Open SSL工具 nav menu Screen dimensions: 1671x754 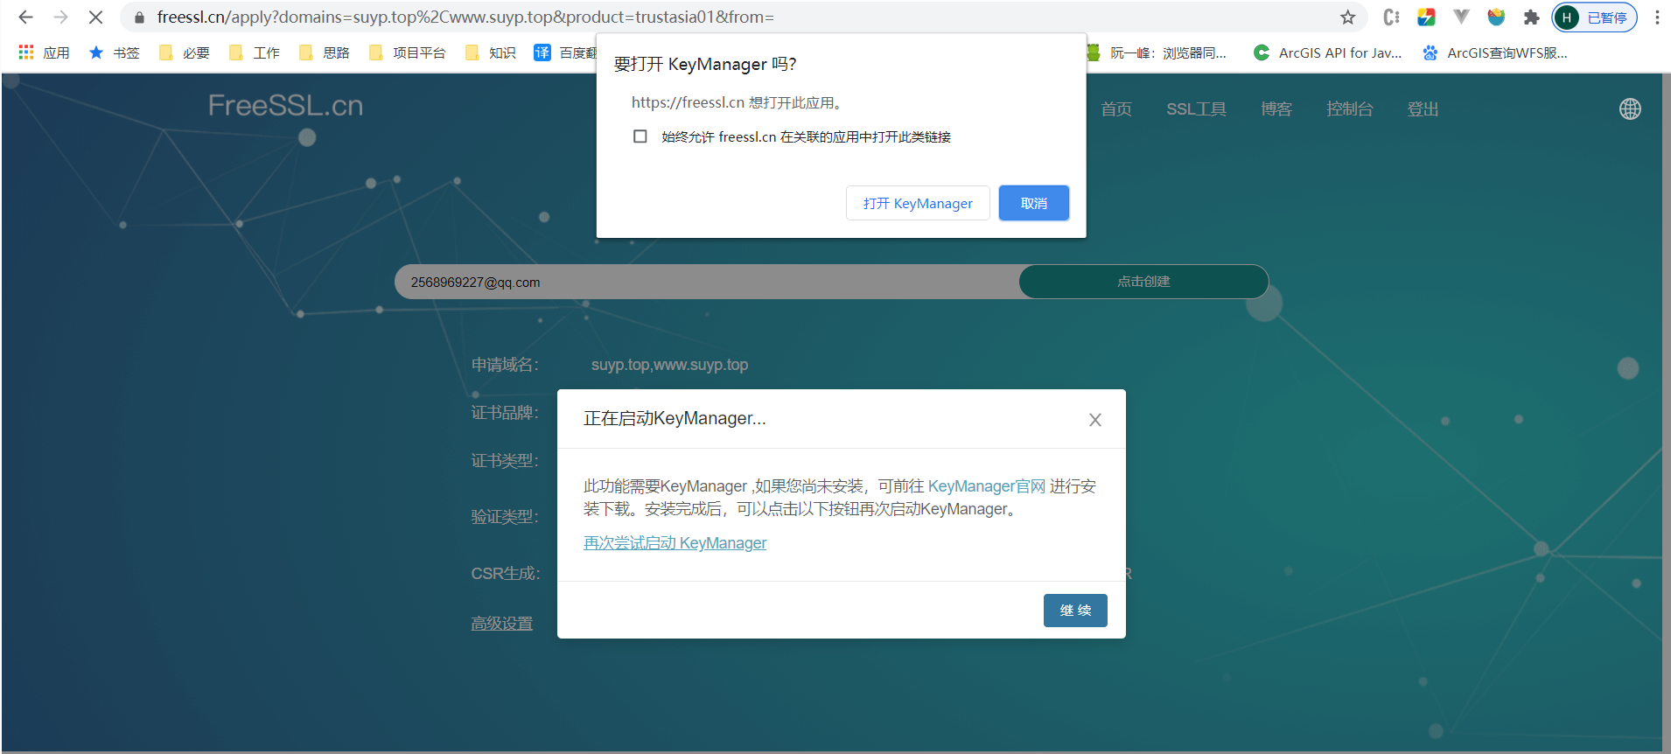click(1196, 109)
